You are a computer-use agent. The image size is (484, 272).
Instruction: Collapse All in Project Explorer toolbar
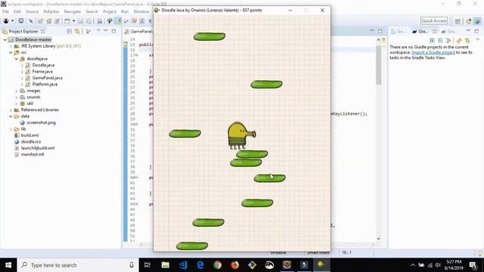point(69,32)
